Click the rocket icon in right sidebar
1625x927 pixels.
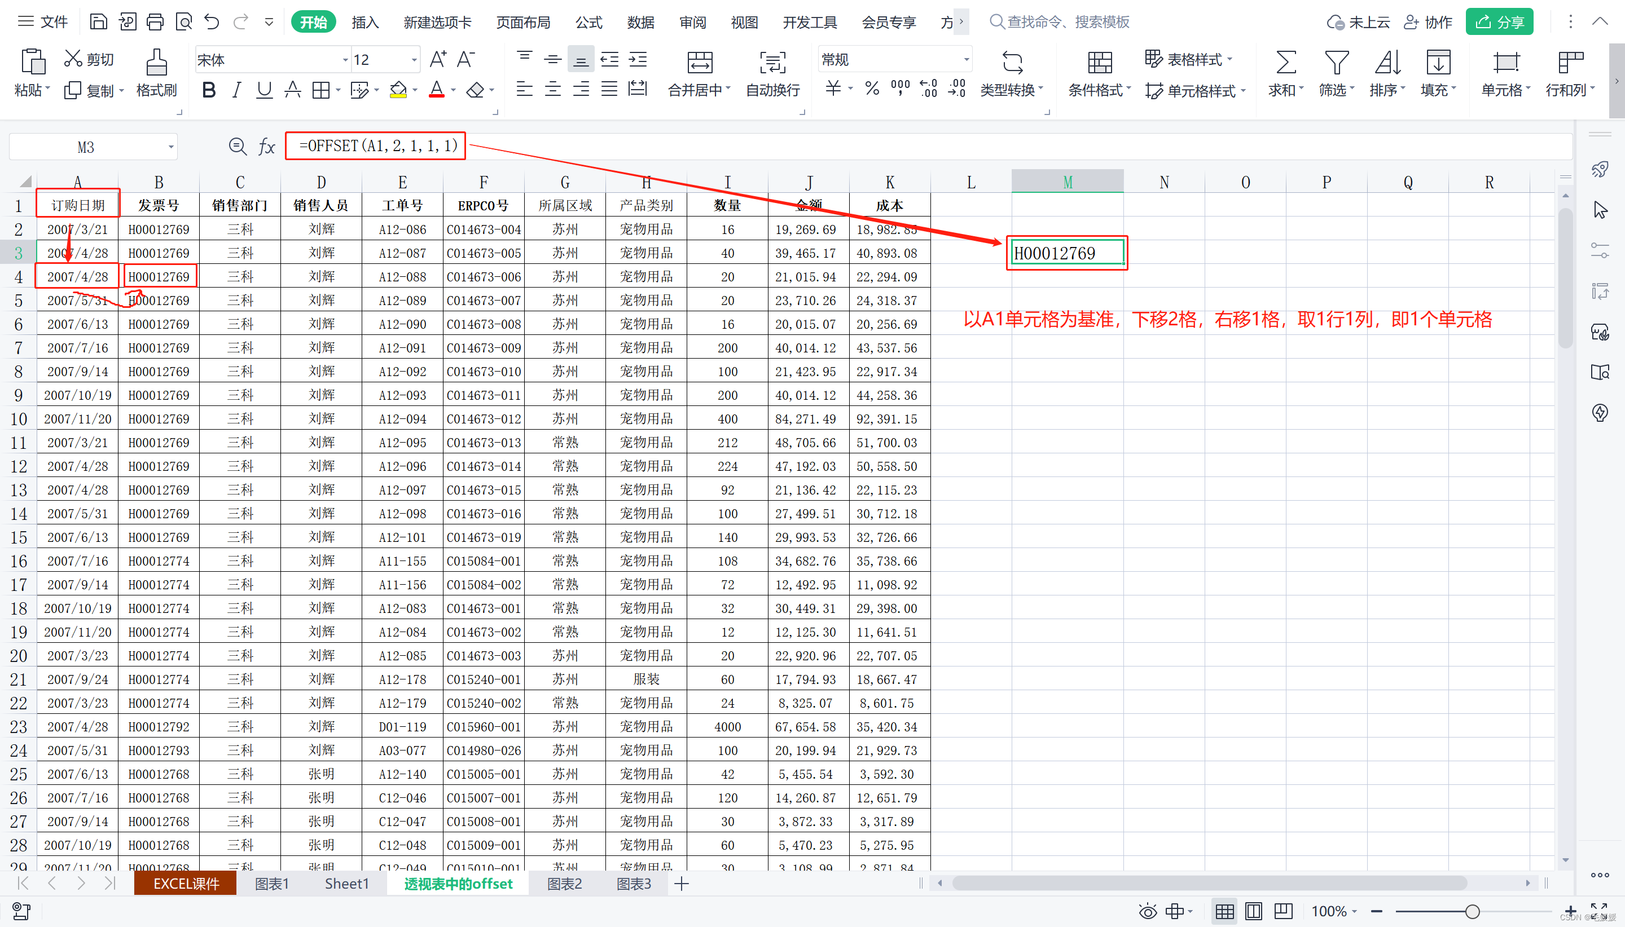(1600, 169)
